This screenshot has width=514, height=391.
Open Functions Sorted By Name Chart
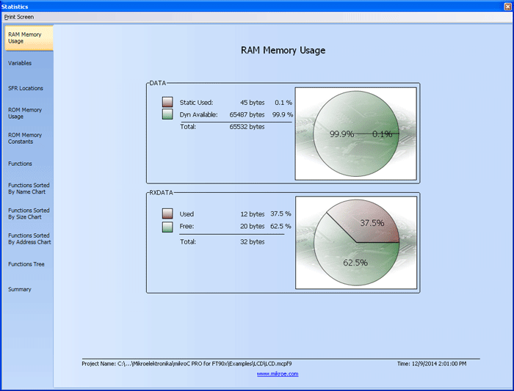click(x=29, y=189)
